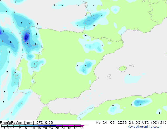Click the '35' legend scale label
Screen dimensions: 167x129
63,128
